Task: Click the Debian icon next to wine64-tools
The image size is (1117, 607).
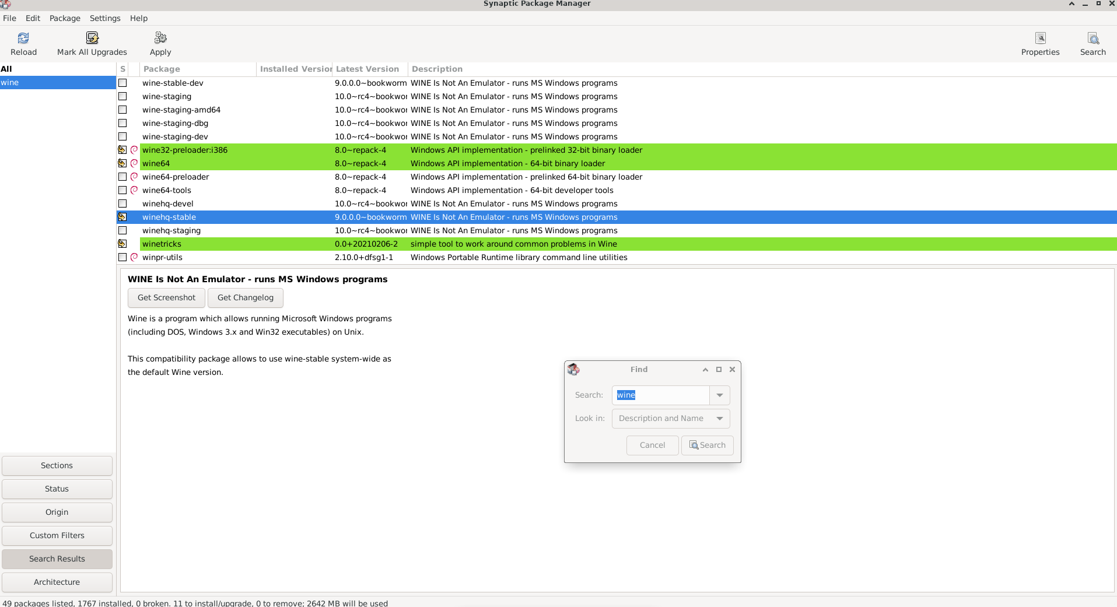Action: click(x=134, y=190)
